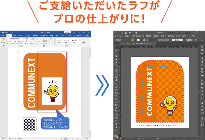
Task: Click the サインイン button in Word
Action: point(67,32)
